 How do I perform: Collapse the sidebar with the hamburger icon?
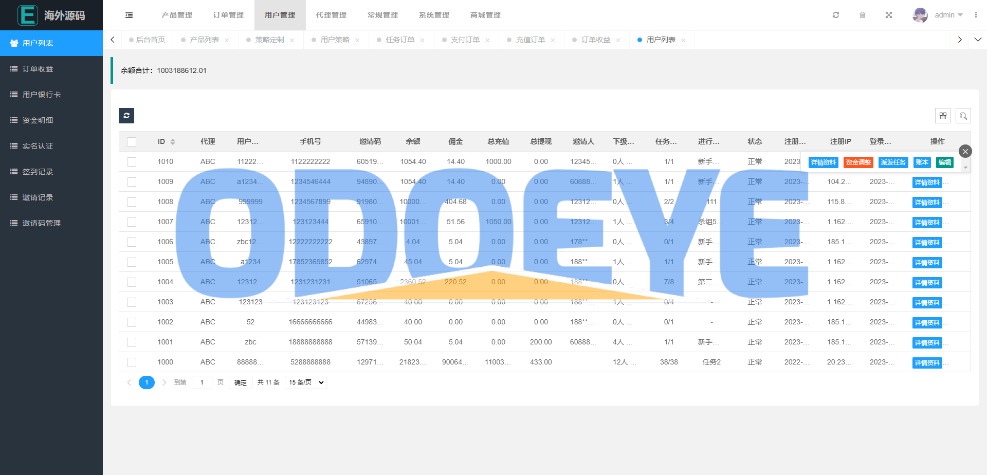pyautogui.click(x=129, y=15)
